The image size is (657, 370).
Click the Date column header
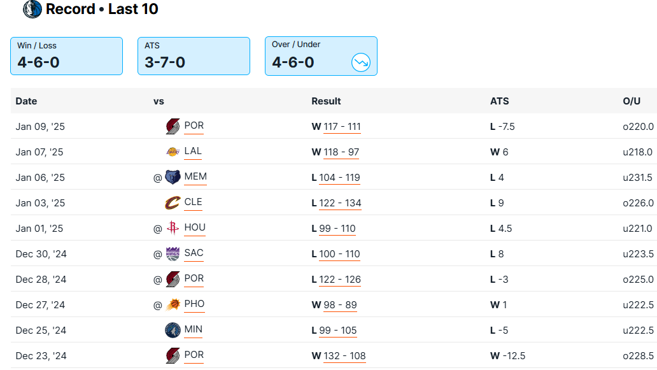coord(26,101)
